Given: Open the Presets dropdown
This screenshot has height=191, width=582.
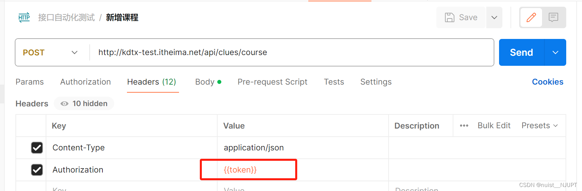Looking at the screenshot, I should (539, 126).
